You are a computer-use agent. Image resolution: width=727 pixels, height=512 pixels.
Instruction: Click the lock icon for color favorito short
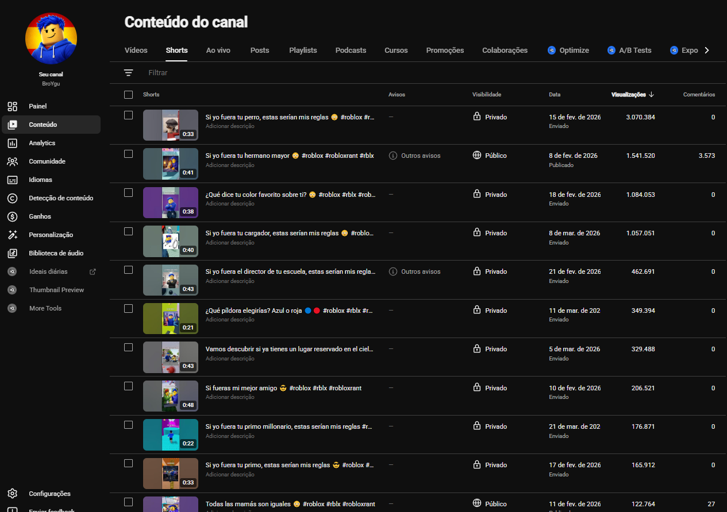pos(476,194)
